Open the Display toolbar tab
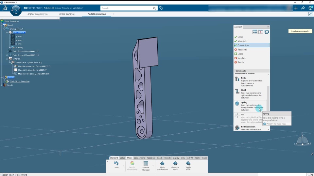Viewport: 314px width, 176px height. 176,158
